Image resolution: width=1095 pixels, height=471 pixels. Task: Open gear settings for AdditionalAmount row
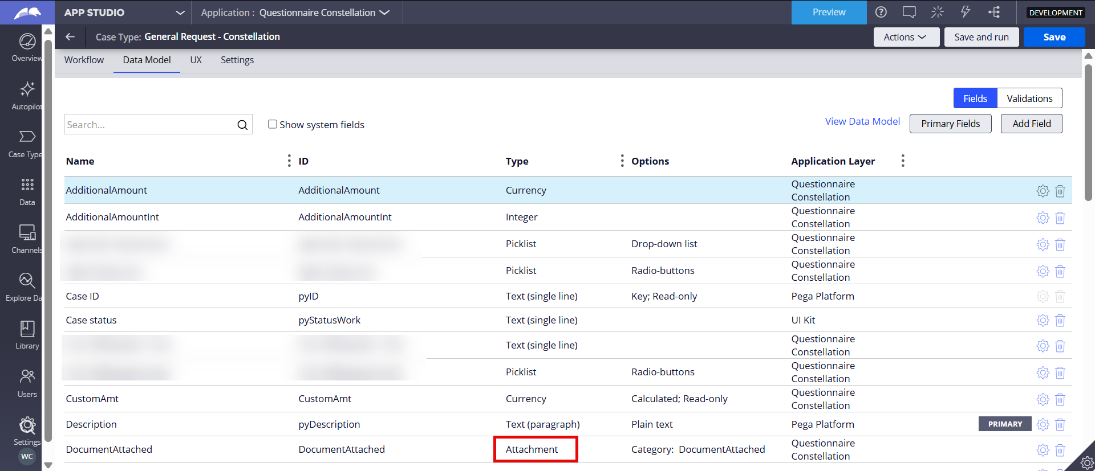coord(1043,191)
